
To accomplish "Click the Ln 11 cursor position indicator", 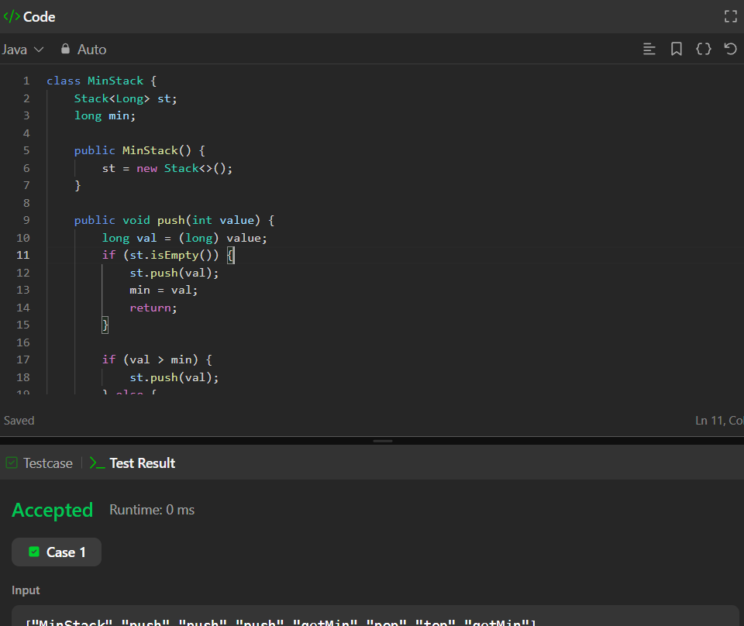I will pos(719,421).
